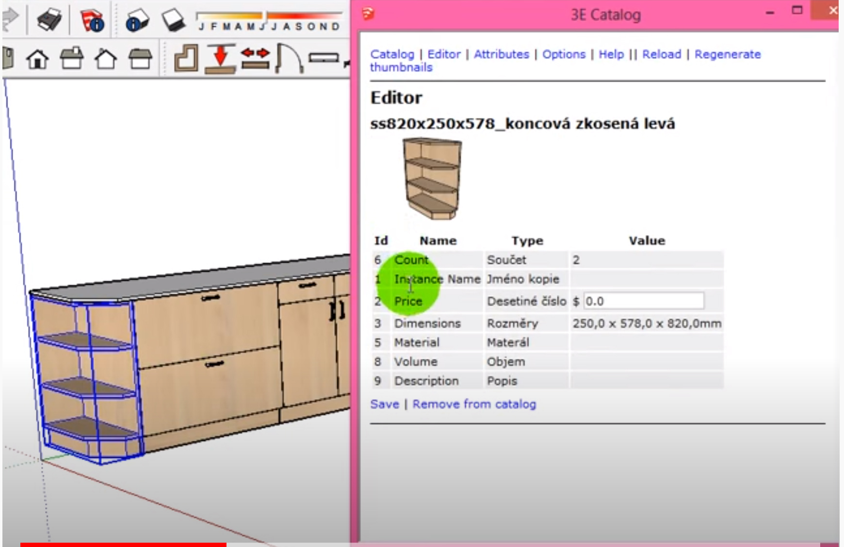Image resolution: width=844 pixels, height=547 pixels.
Task: Select the red down-arrow drop tool
Action: click(x=220, y=59)
